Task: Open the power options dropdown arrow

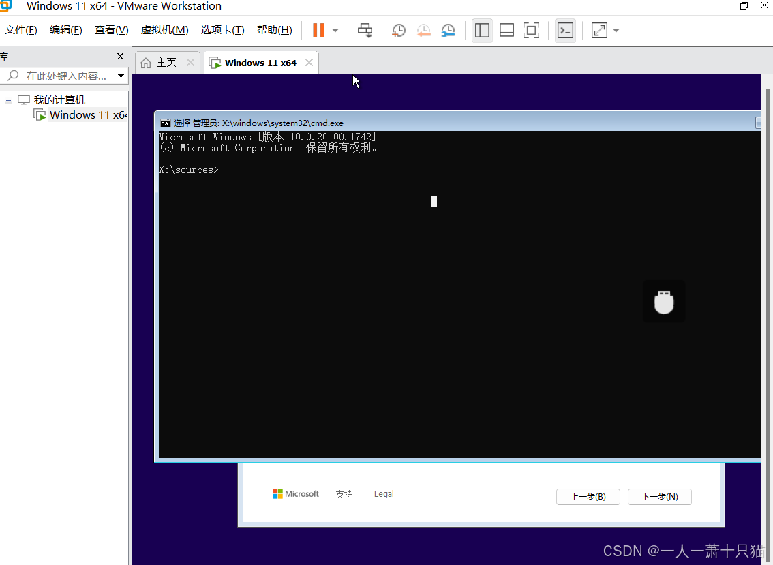Action: pyautogui.click(x=335, y=31)
